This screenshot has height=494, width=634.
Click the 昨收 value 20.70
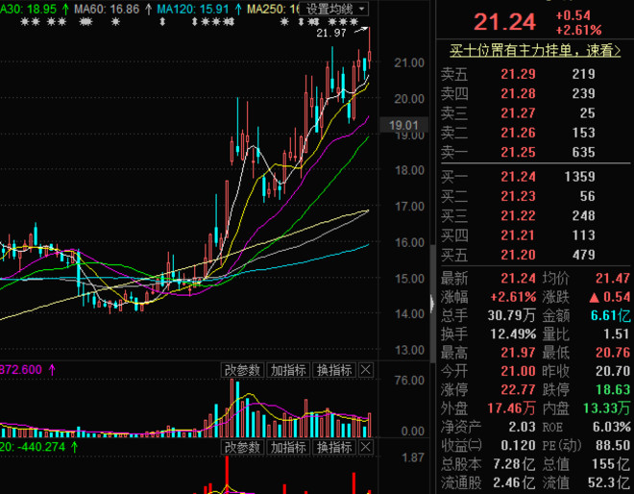pyautogui.click(x=613, y=371)
